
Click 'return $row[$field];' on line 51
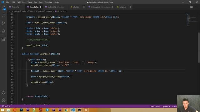[x=38, y=96]
